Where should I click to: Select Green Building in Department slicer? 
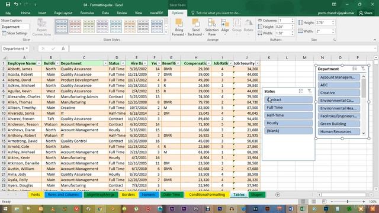point(339,124)
